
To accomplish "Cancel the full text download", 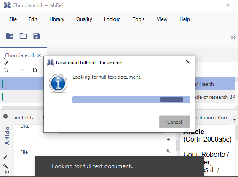I will point(174,122).
